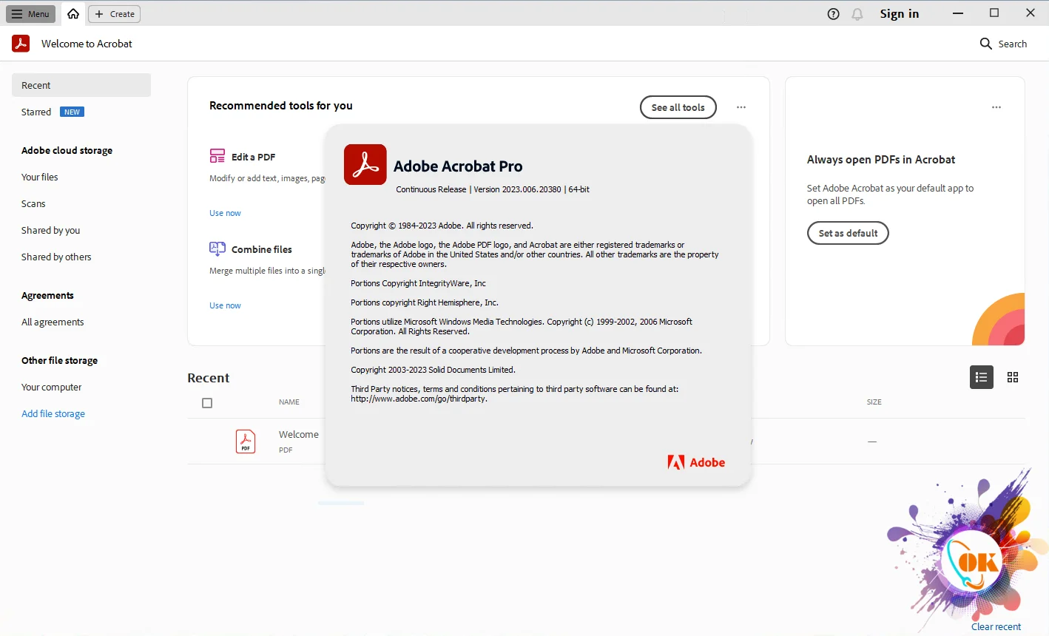Screen dimensions: 1049x636
Task: Open the Always open PDFs card ellipsis menu
Action: [x=996, y=107]
